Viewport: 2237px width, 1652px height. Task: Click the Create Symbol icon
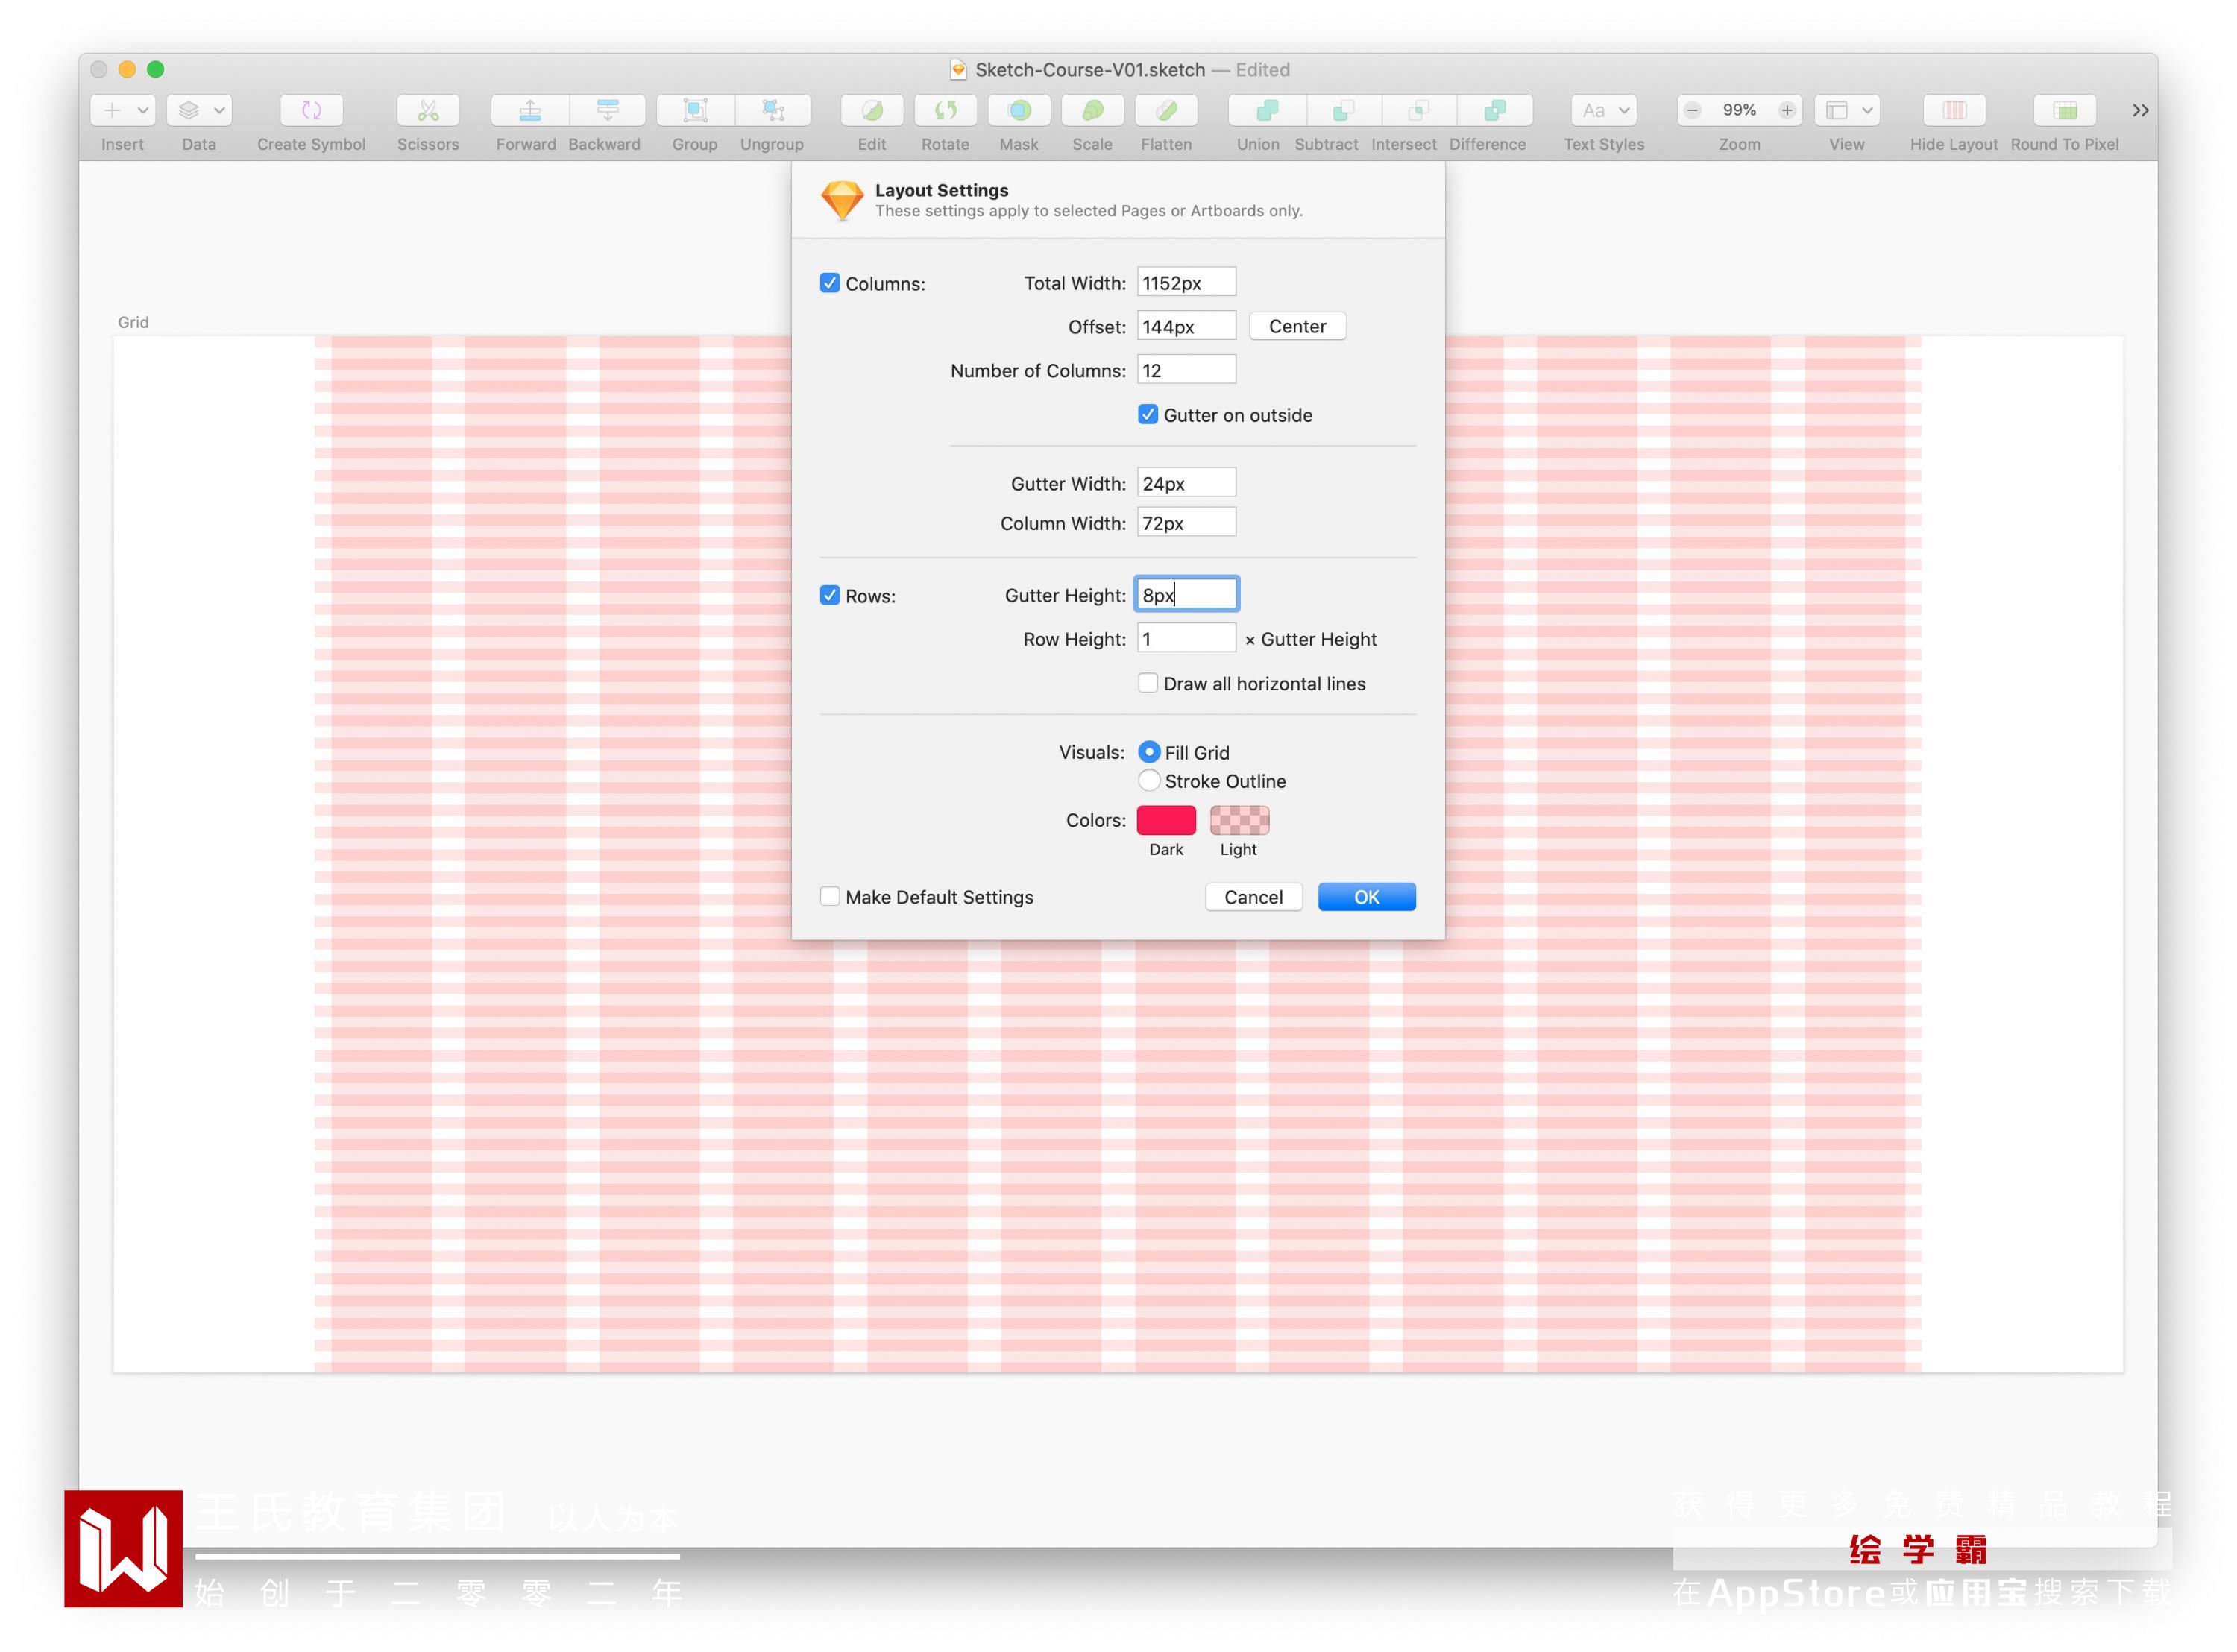pyautogui.click(x=311, y=110)
